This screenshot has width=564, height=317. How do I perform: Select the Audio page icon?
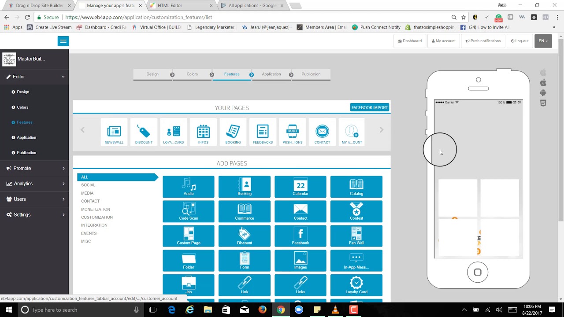click(x=188, y=187)
